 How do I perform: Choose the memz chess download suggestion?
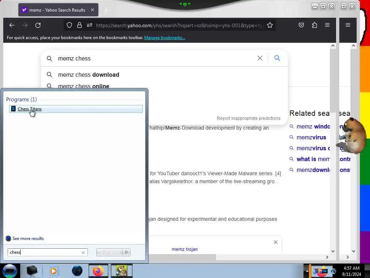(89, 75)
